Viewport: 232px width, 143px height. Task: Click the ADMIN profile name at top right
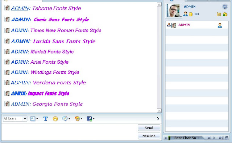click(190, 7)
